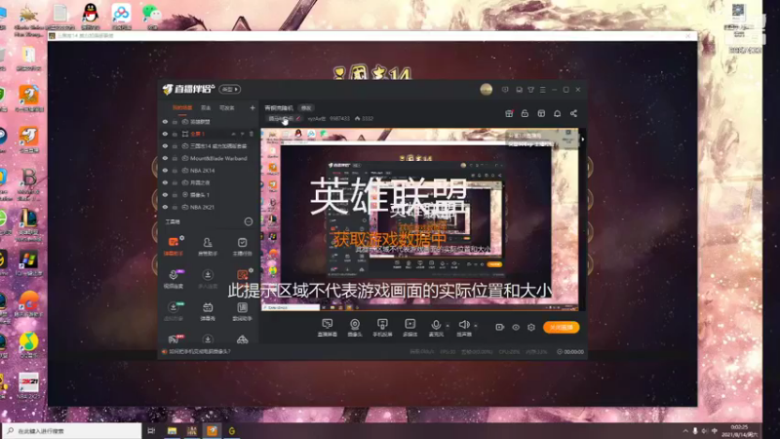Open the phone screen-cast source tool
The image size is (780, 439).
pos(382,328)
